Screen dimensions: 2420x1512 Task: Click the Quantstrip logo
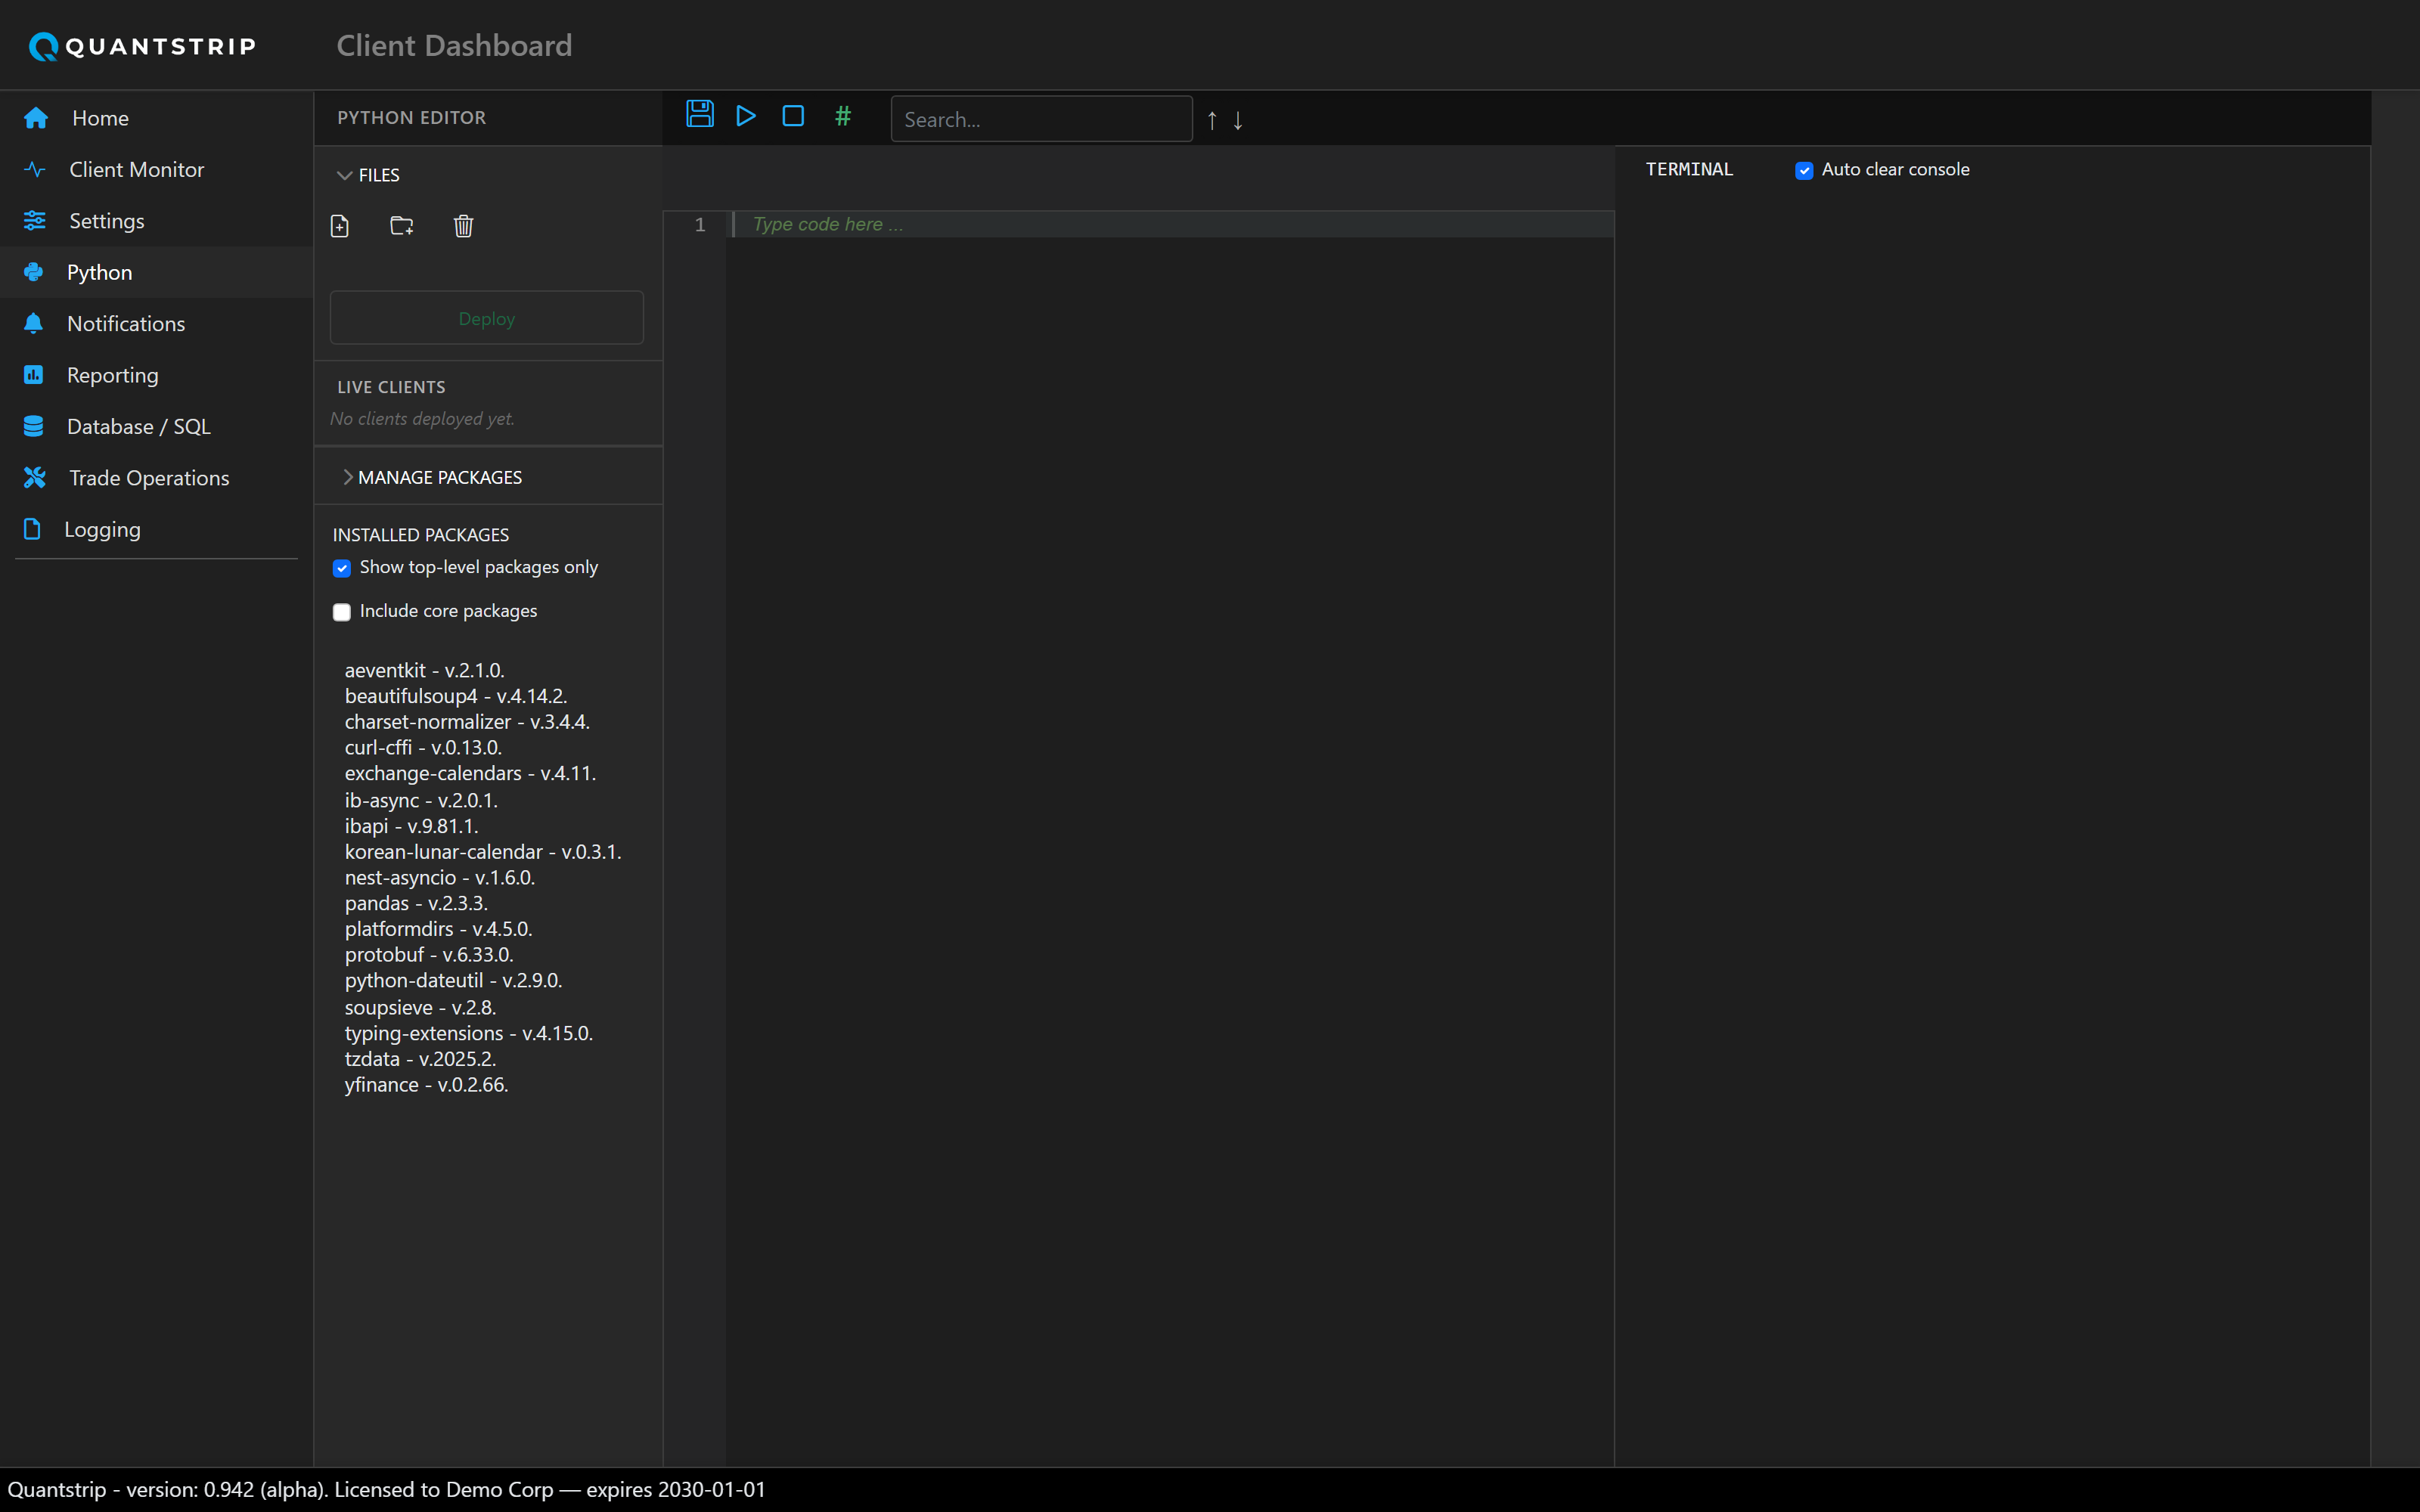point(142,46)
